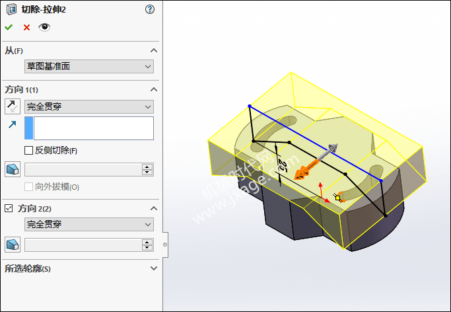Click the draft angle field in 方向 1
This screenshot has height=312, width=451.
point(83,169)
